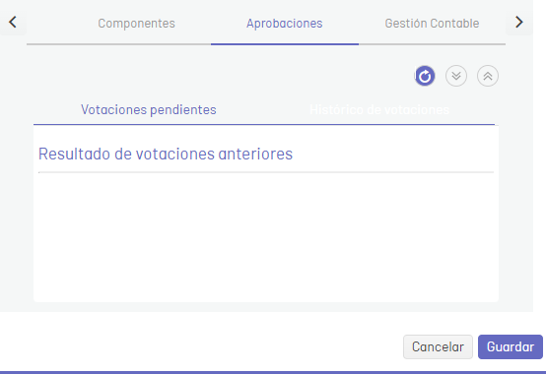Image resolution: width=546 pixels, height=374 pixels.
Task: Click the empty results panel area
Action: [x=266, y=236]
